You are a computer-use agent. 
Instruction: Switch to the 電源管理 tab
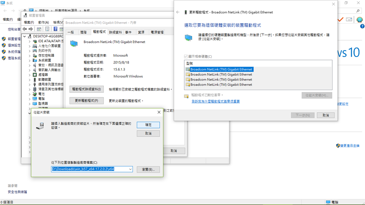point(157,32)
